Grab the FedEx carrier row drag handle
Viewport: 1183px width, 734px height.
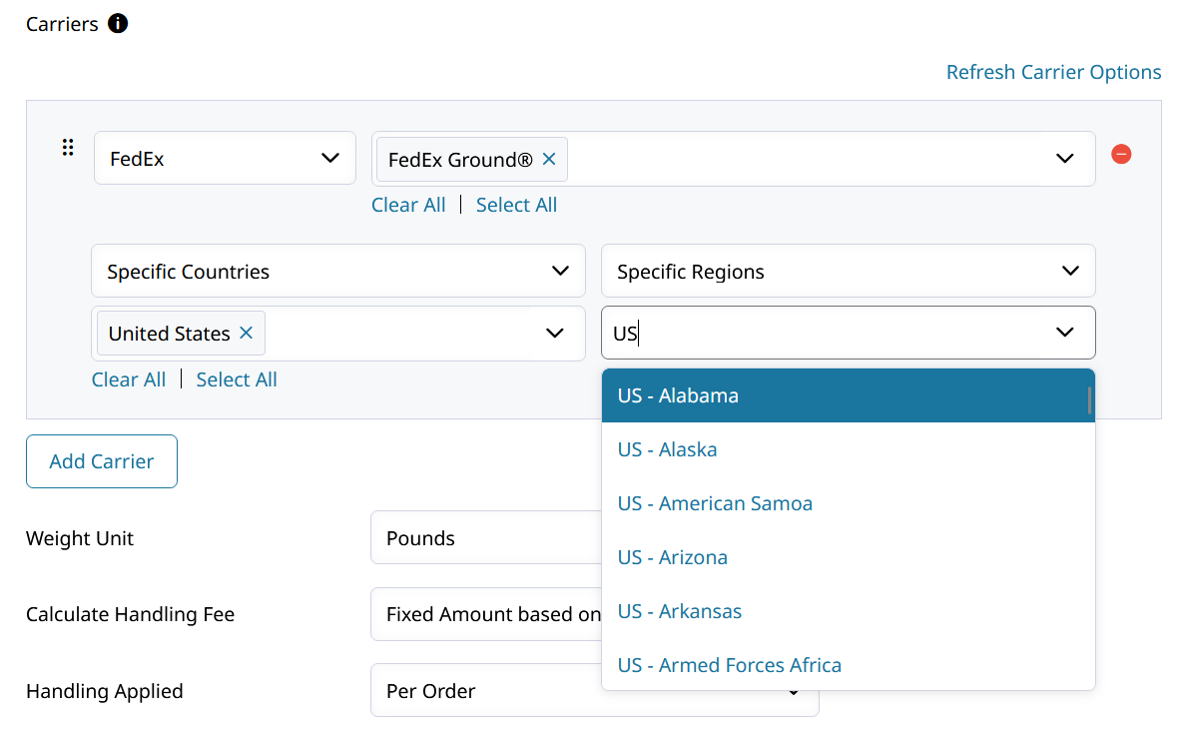click(68, 147)
